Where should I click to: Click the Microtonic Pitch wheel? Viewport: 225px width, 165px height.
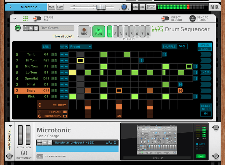tap(20, 135)
